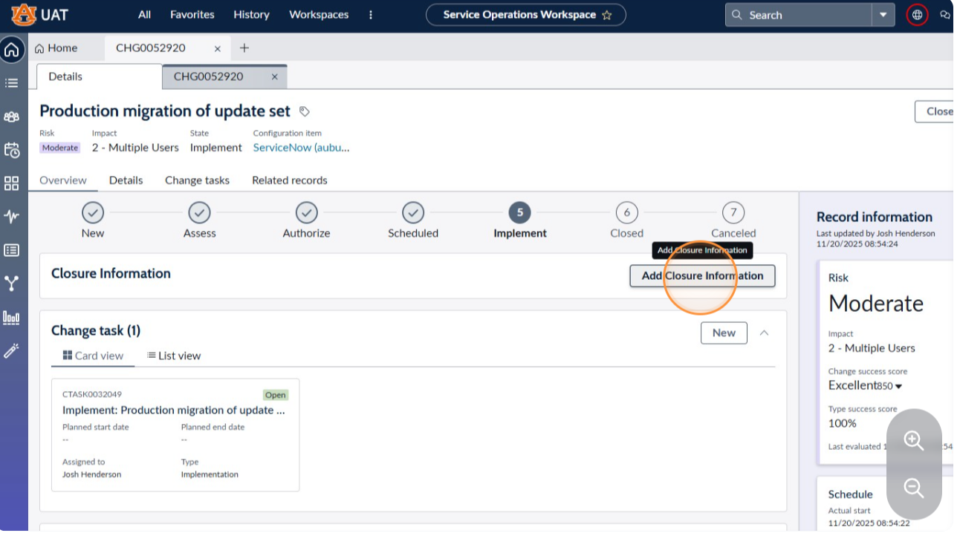The height and width of the screenshot is (533, 960).
Task: Click the global Search field
Action: [x=799, y=15]
